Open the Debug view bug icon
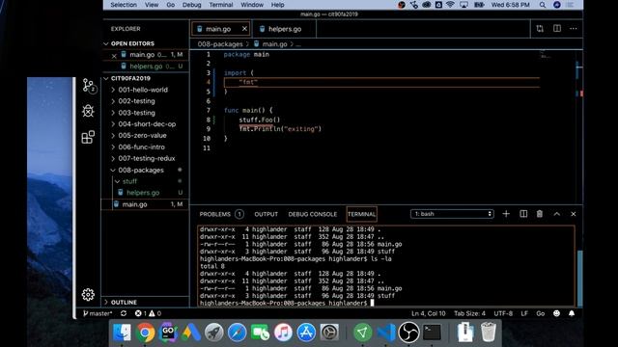Image resolution: width=618 pixels, height=347 pixels. 88,111
